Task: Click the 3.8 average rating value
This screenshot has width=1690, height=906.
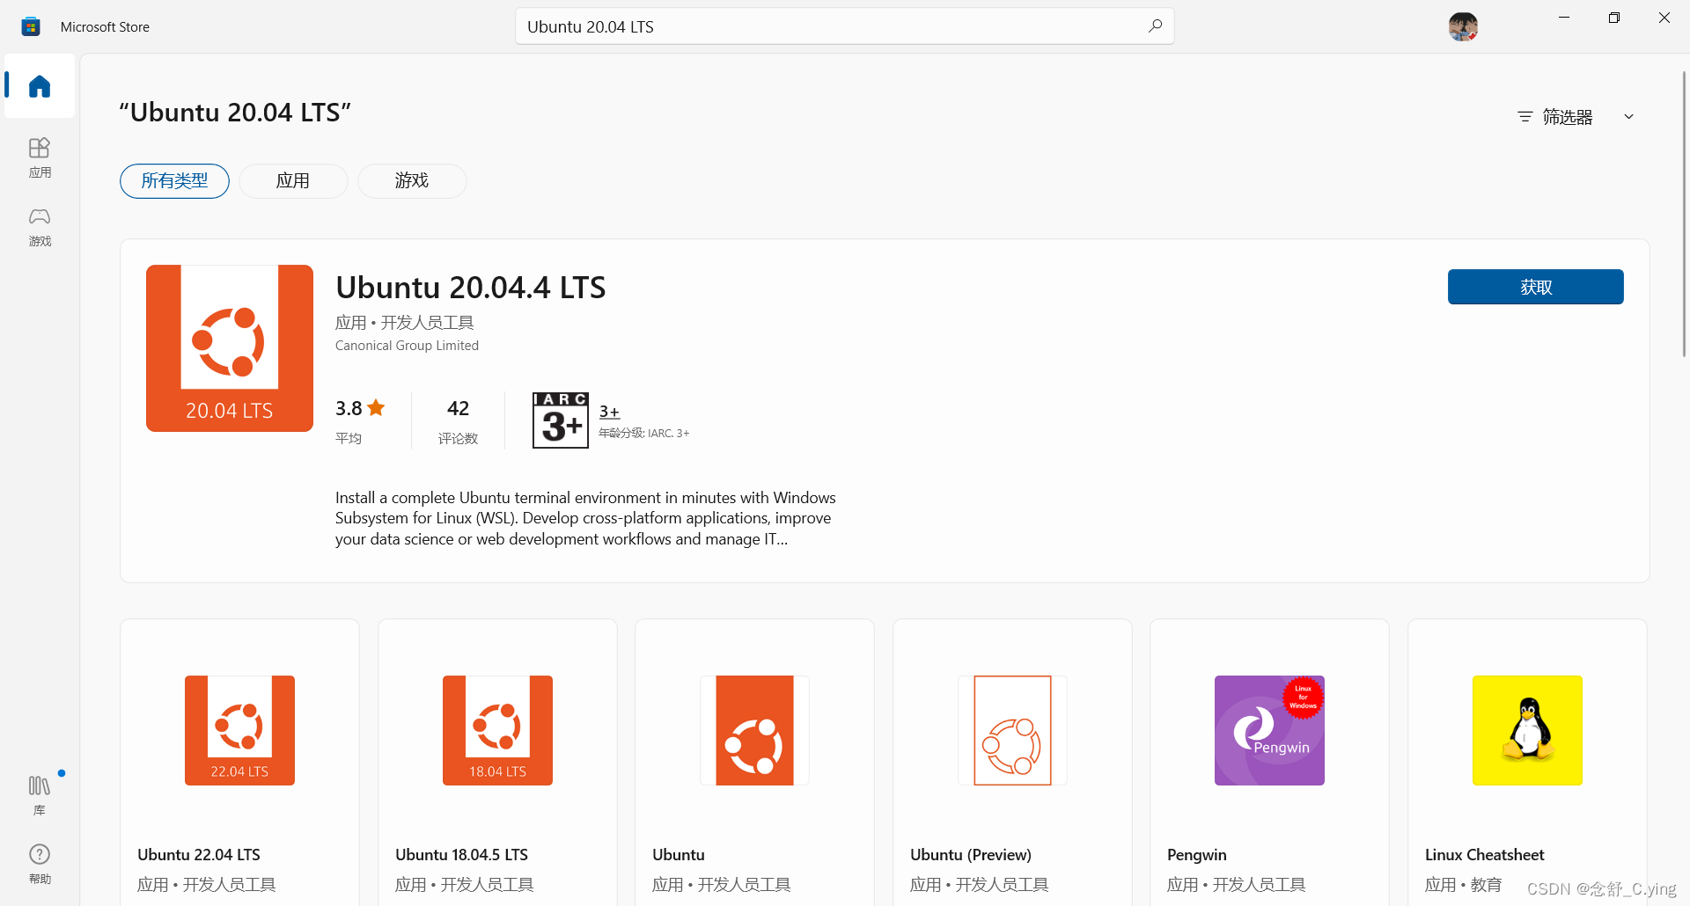Action: click(349, 408)
